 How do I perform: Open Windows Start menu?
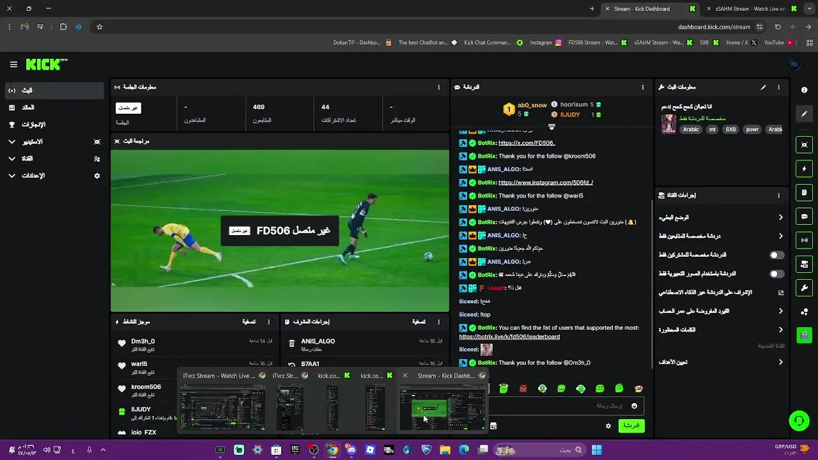[x=596, y=450]
